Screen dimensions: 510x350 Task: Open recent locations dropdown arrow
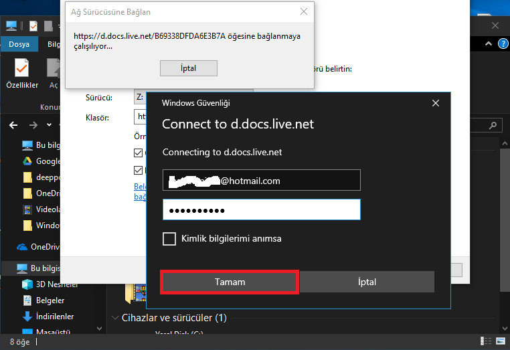(49, 125)
